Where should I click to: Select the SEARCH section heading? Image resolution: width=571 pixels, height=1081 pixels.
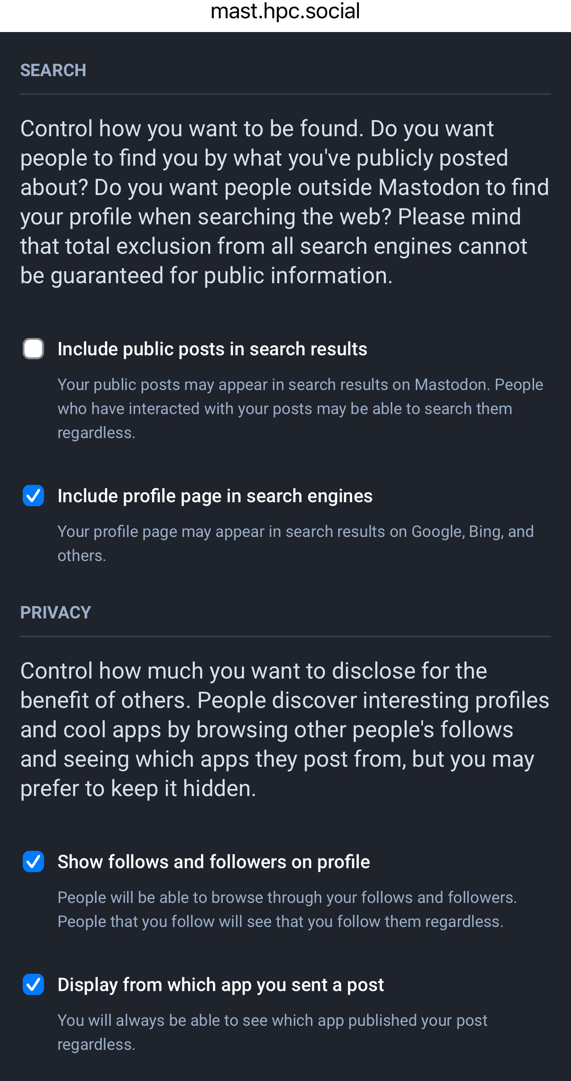click(53, 70)
